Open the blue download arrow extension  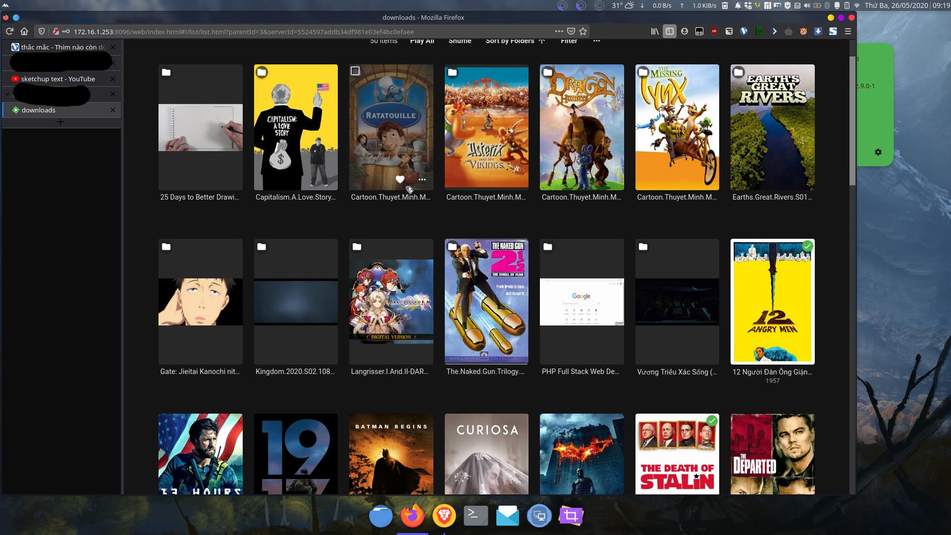point(818,31)
